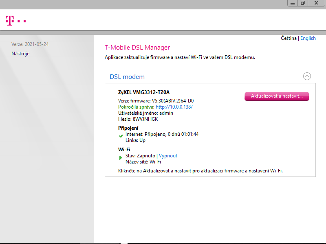This screenshot has height=244, width=326.
Task: Click the T-Mobile DSL Manager title
Action: point(137,48)
